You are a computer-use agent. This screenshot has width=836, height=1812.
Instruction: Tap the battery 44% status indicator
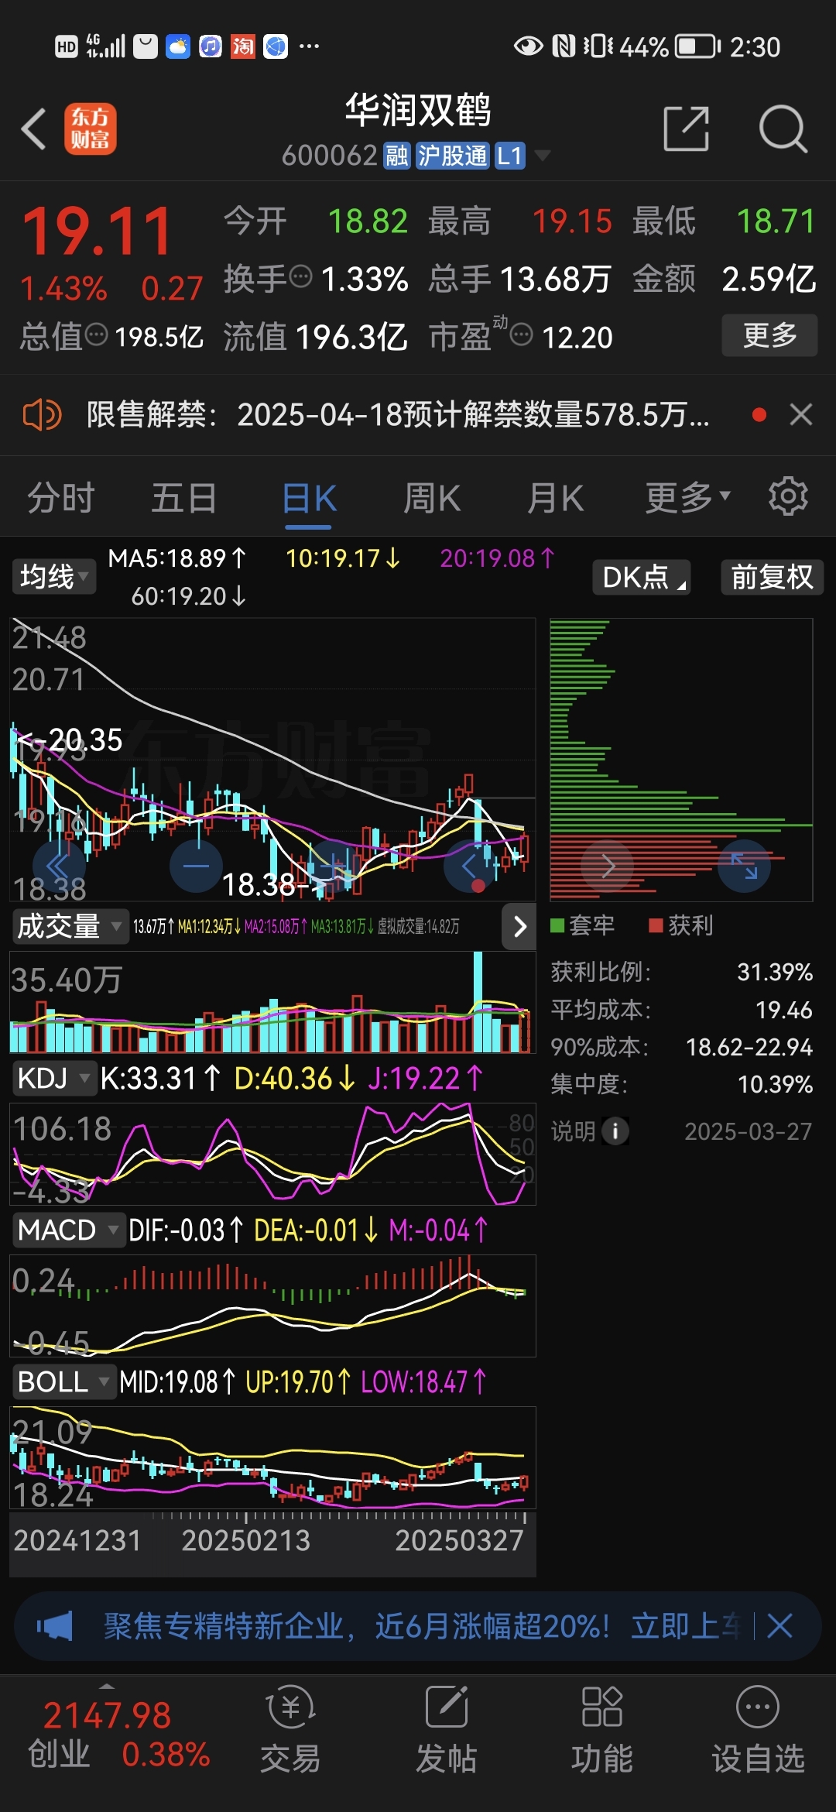pos(670,46)
